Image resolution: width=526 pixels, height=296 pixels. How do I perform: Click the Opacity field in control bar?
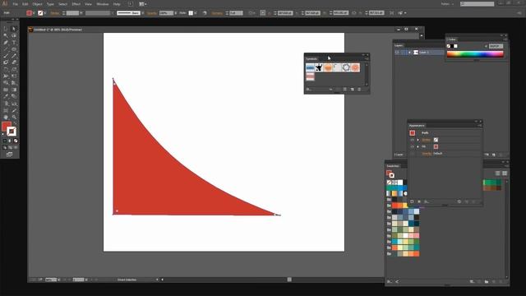tap(166, 13)
